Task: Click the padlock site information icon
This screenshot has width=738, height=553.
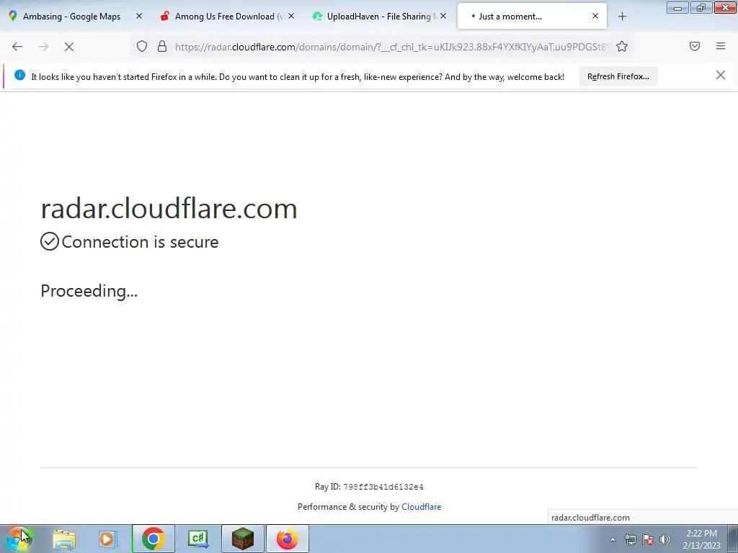Action: tap(162, 46)
